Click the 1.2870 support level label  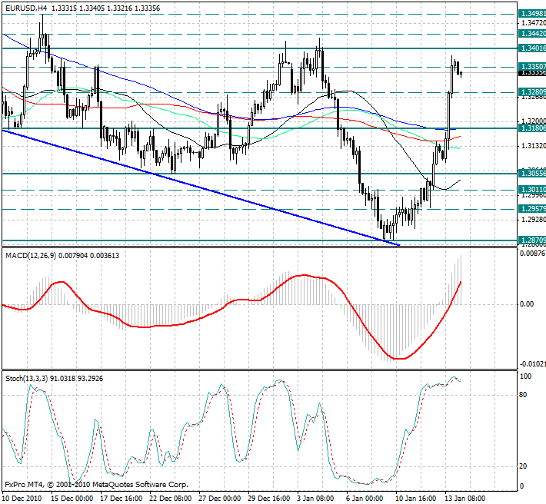click(532, 240)
